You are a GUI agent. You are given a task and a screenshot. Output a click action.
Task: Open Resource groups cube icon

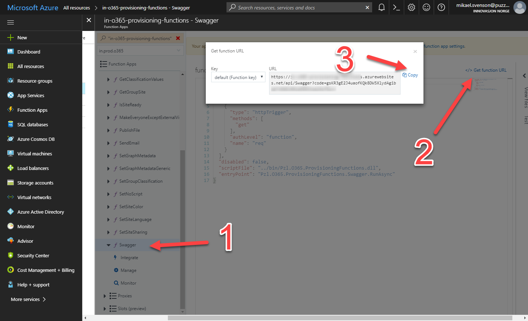tap(11, 81)
